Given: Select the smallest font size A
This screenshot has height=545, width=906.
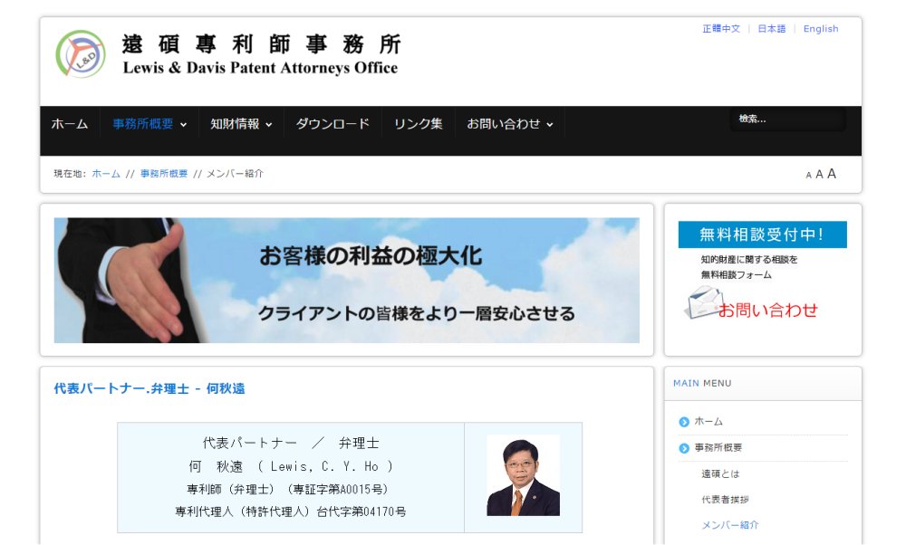Looking at the screenshot, I should pos(808,176).
